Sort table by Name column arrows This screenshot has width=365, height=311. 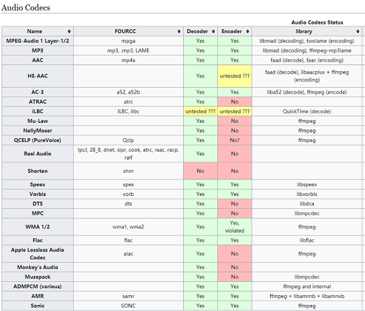(69, 32)
